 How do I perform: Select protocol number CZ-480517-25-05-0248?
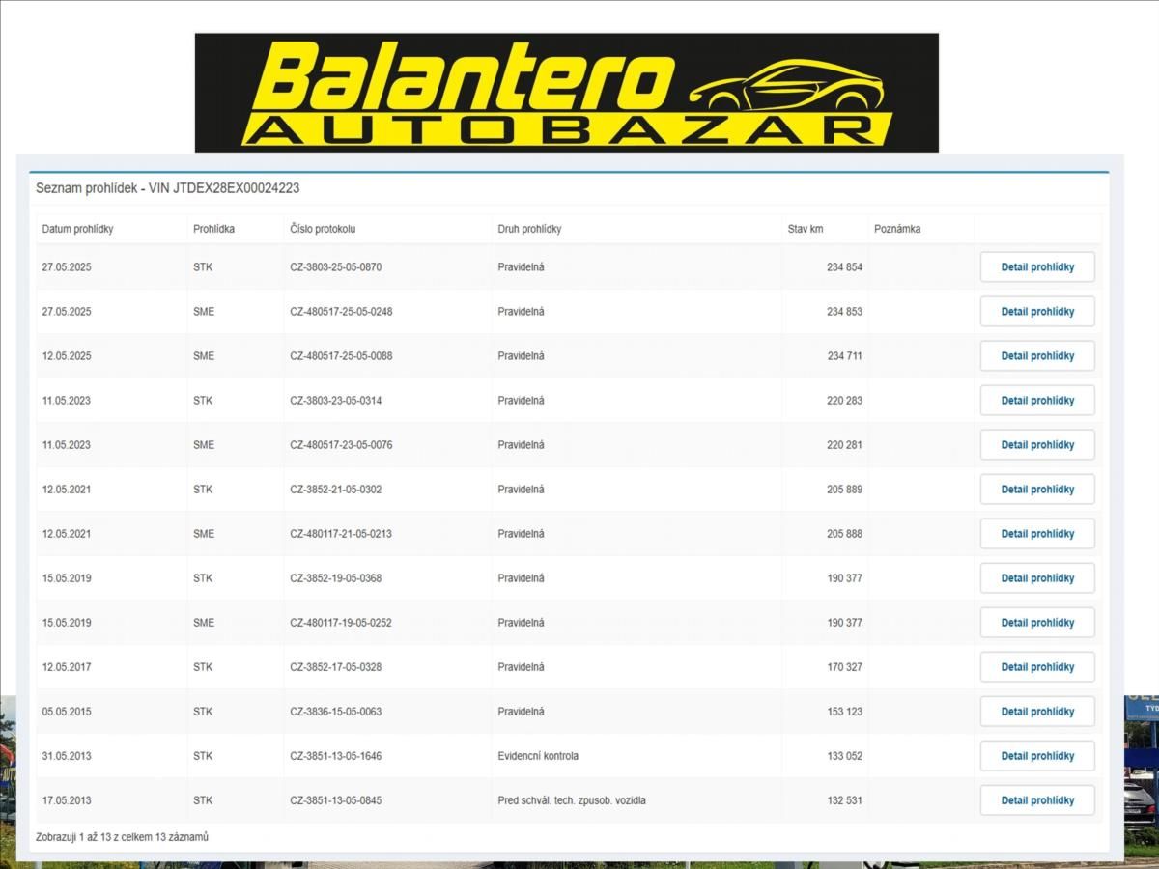341,311
